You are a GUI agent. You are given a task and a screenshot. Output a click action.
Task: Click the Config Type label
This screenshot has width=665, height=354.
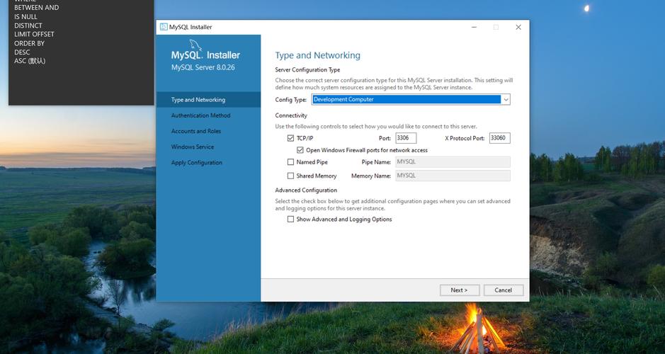291,100
